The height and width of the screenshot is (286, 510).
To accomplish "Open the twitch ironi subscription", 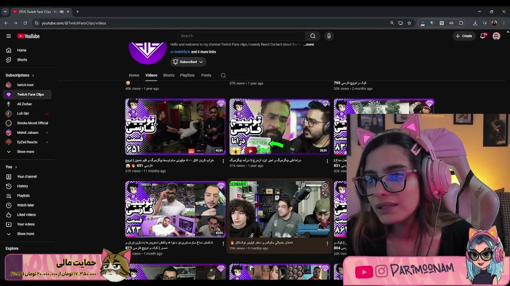I will [x=27, y=85].
